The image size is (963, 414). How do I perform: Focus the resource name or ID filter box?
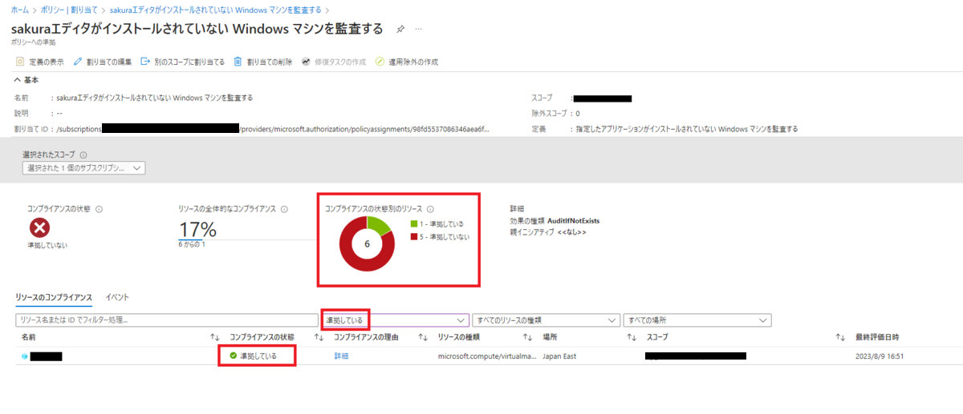click(x=168, y=320)
